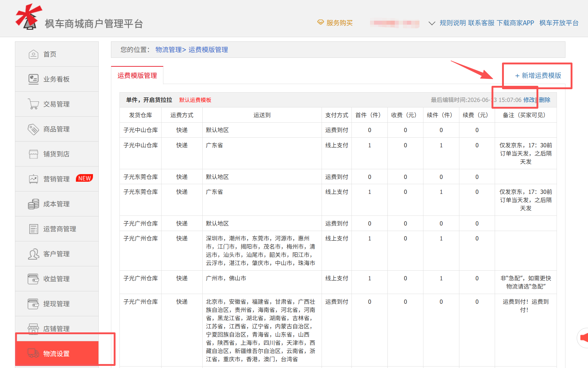The width and height of the screenshot is (588, 368).
Task: Click 物流管理 in the breadcrumb
Action: click(169, 50)
